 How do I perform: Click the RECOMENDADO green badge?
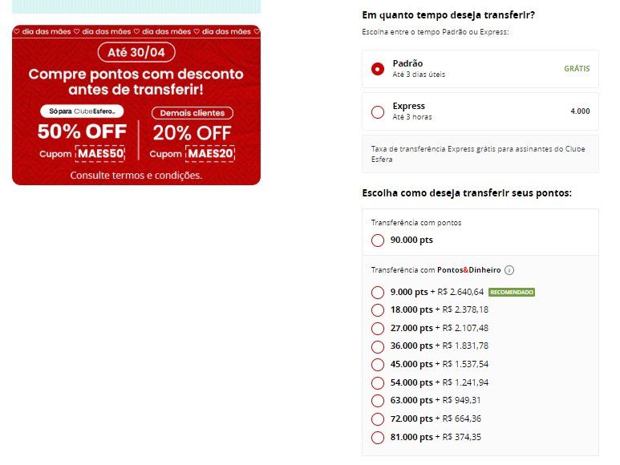512,293
